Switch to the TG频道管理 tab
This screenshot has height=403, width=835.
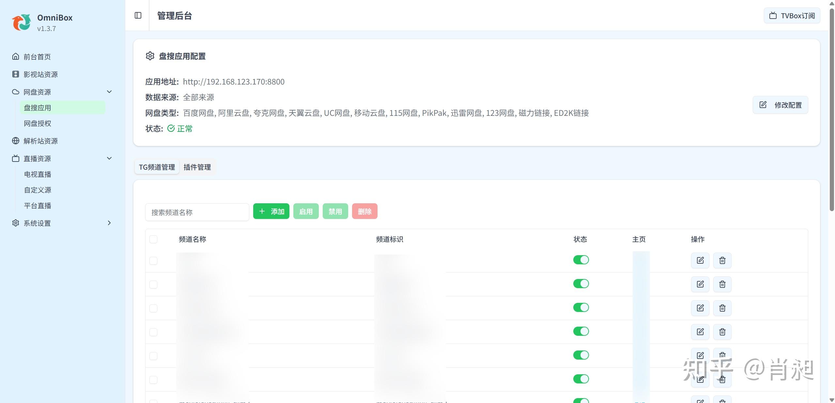(x=157, y=167)
